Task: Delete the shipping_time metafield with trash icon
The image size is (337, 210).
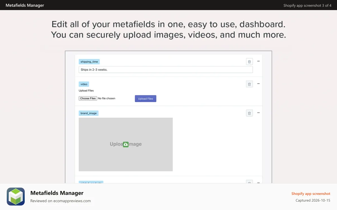Action: pos(249,62)
